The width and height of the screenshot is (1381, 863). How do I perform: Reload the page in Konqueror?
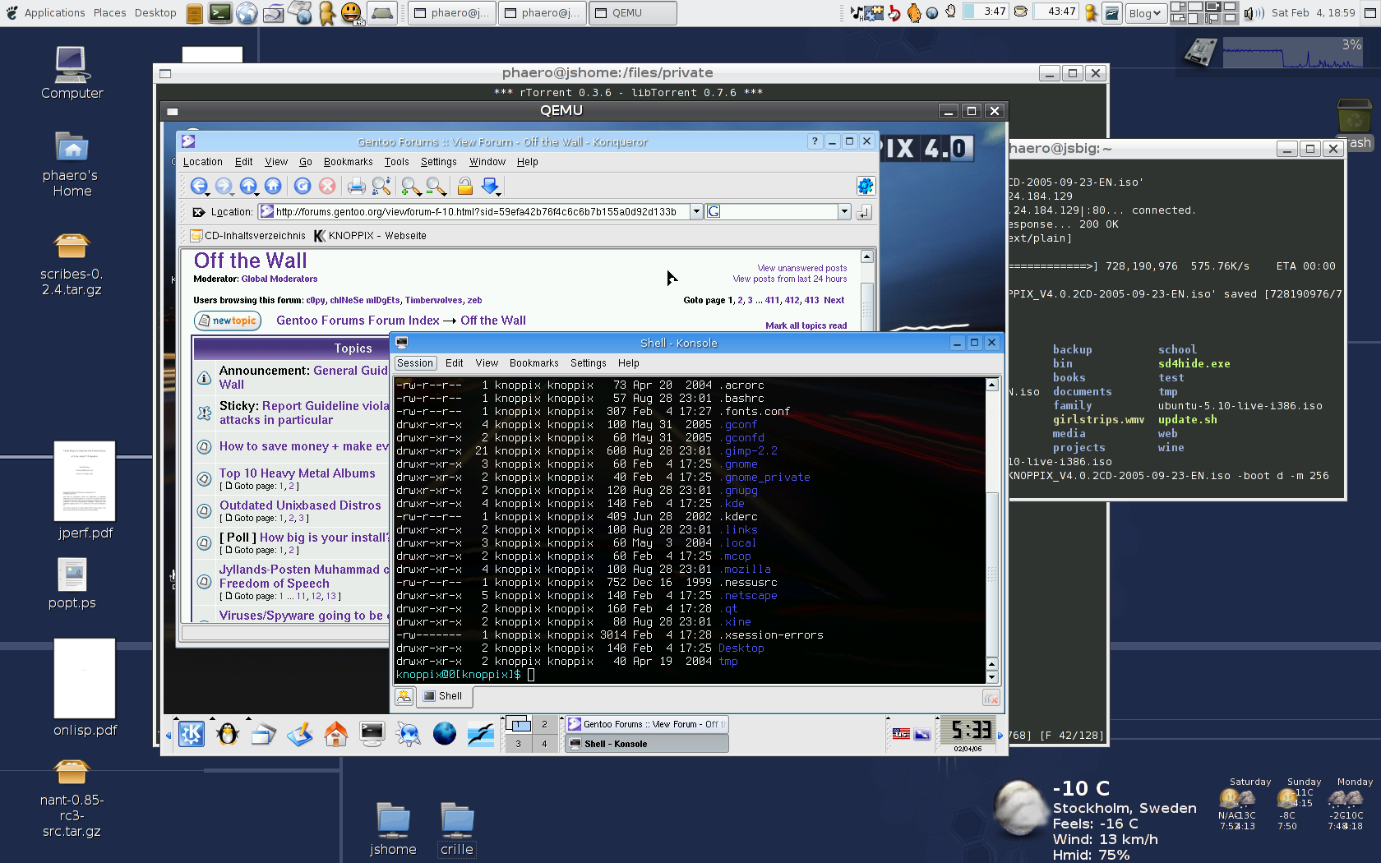[303, 186]
